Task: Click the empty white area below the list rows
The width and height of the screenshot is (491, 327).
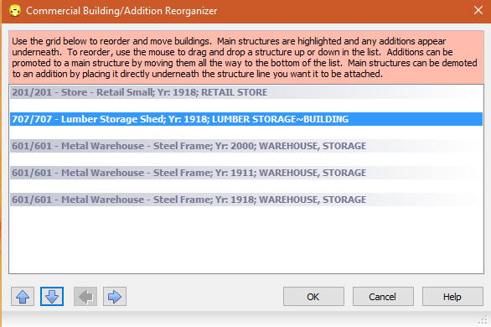Action: coord(246,240)
